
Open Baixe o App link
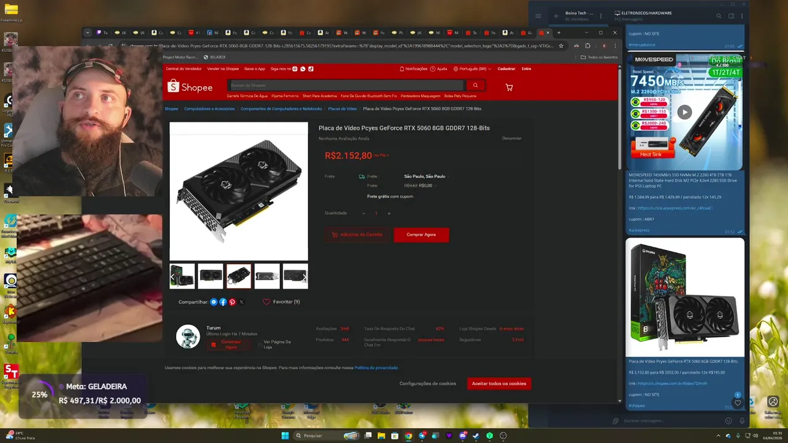pos(255,69)
